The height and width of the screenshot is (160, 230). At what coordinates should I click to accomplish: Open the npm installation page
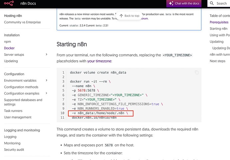[x=8, y=42]
